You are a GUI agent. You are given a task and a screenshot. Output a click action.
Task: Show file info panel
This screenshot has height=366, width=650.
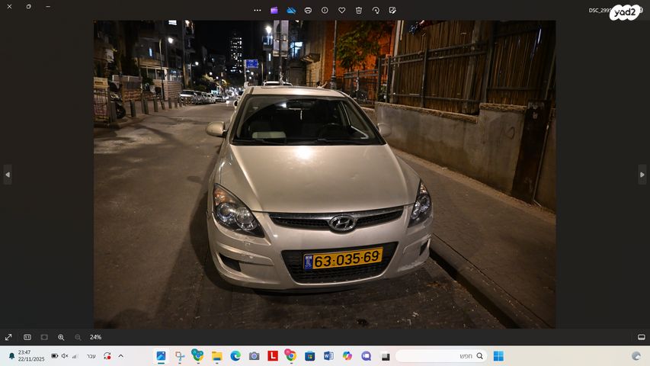[325, 11]
